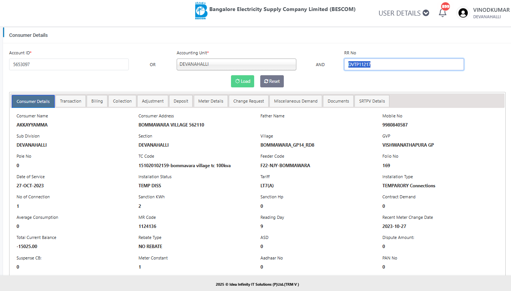Screen dimensions: 511x291
Task: Click address BOMMAWARA VILLAGE 562110
Action: click(171, 125)
